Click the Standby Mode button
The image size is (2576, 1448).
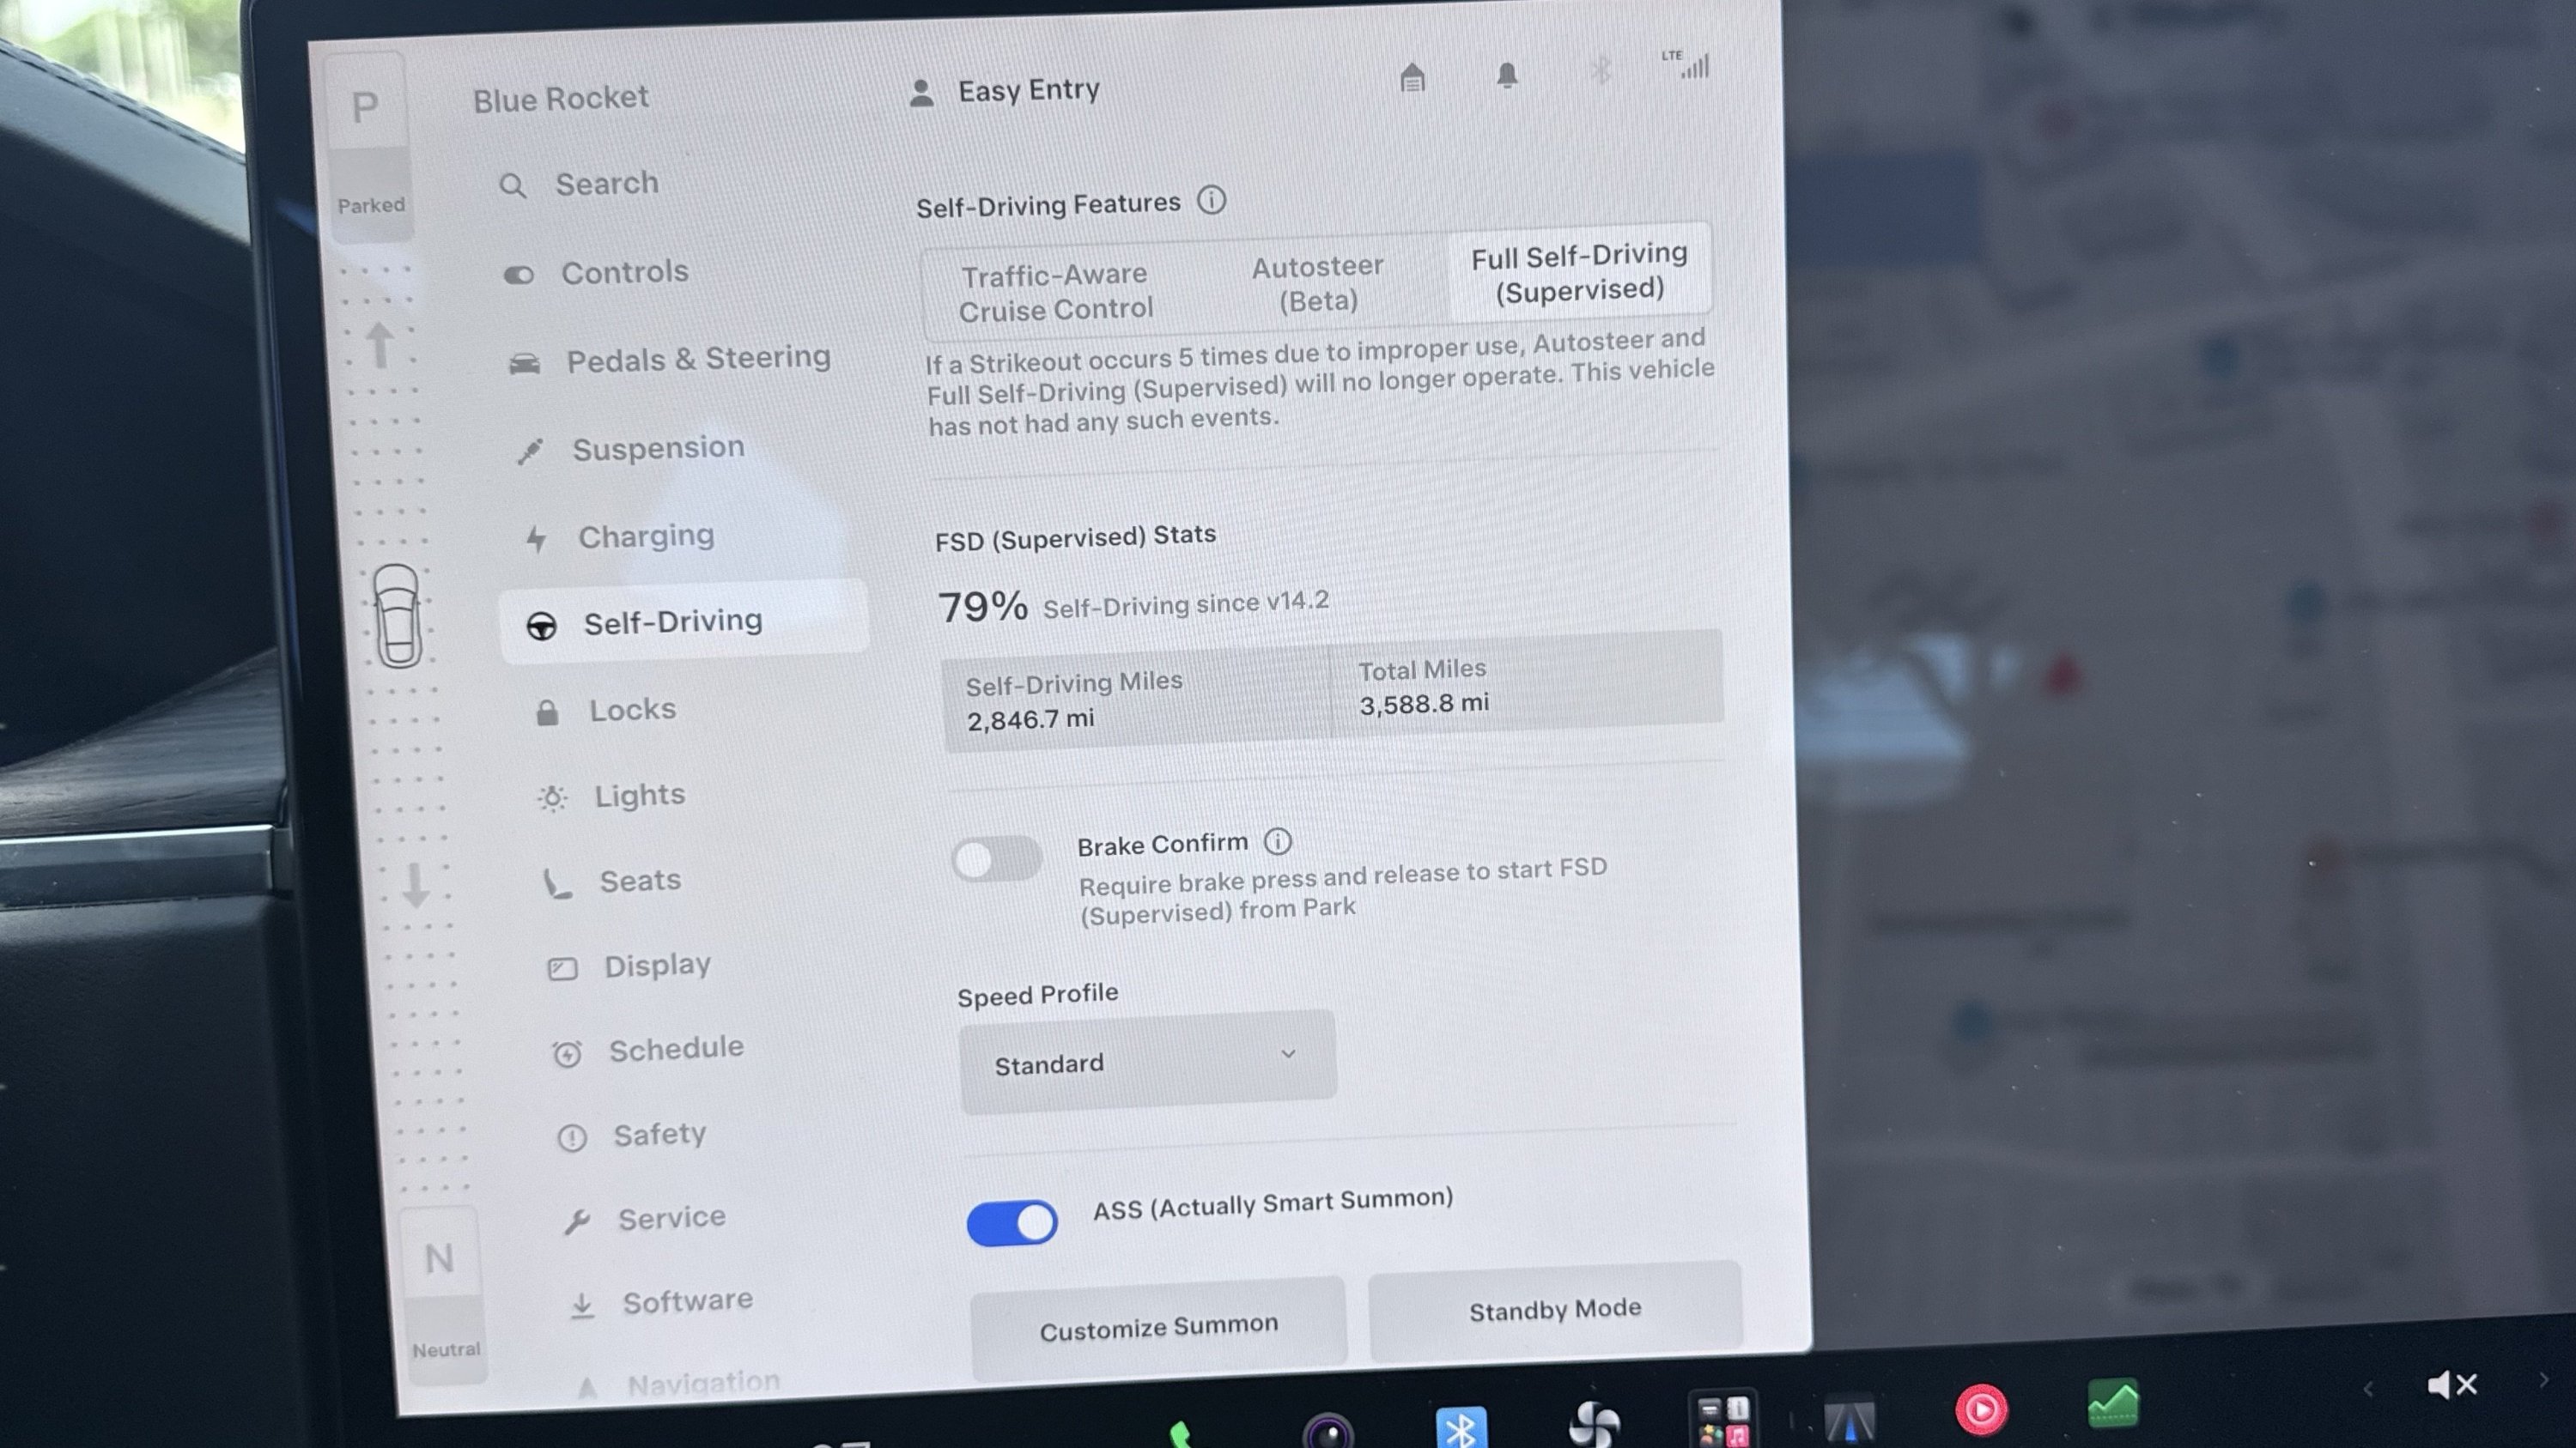click(x=1555, y=1309)
